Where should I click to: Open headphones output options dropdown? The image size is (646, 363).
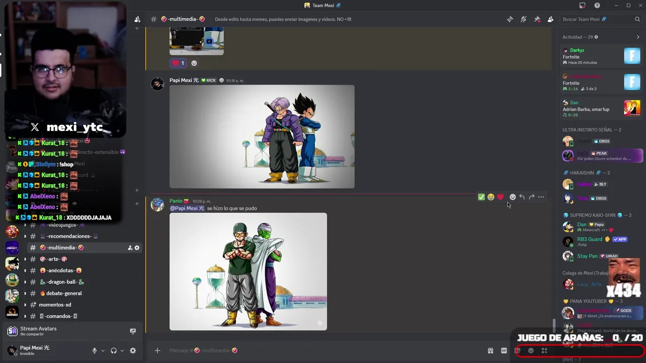[x=122, y=350]
